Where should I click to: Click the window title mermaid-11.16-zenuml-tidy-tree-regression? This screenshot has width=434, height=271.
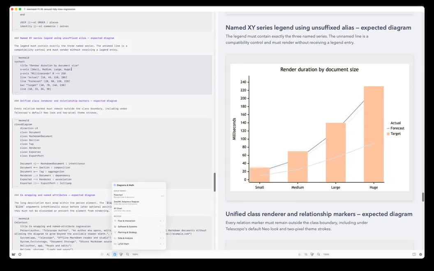pyautogui.click(x=51, y=9)
